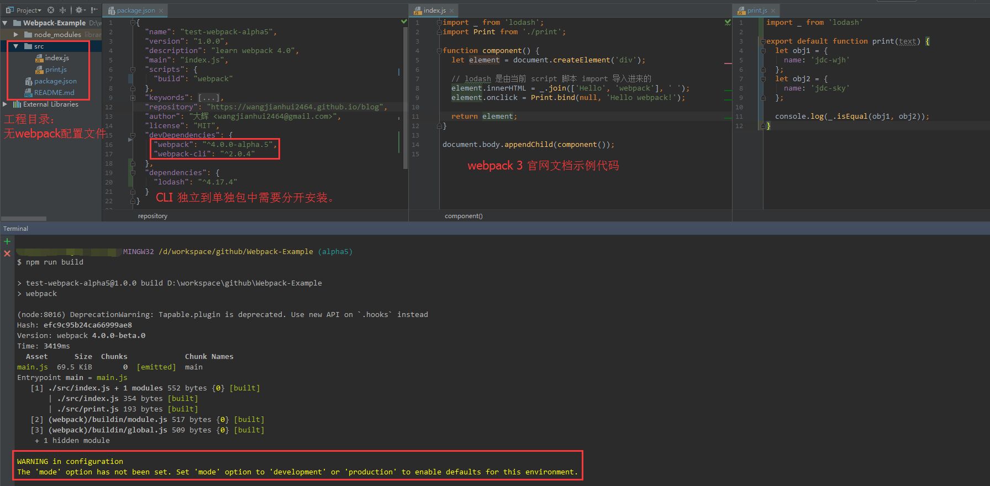Click the folded [...] placeholder after keywords
990x486 pixels.
point(208,98)
